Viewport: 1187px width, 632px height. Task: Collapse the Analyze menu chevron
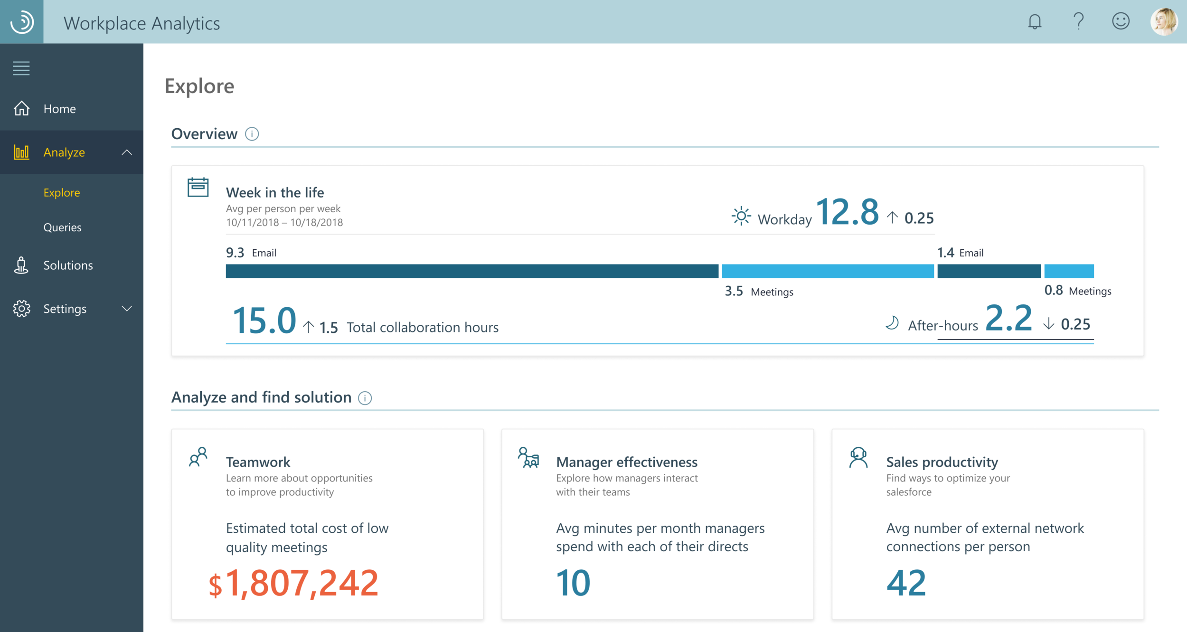tap(127, 152)
